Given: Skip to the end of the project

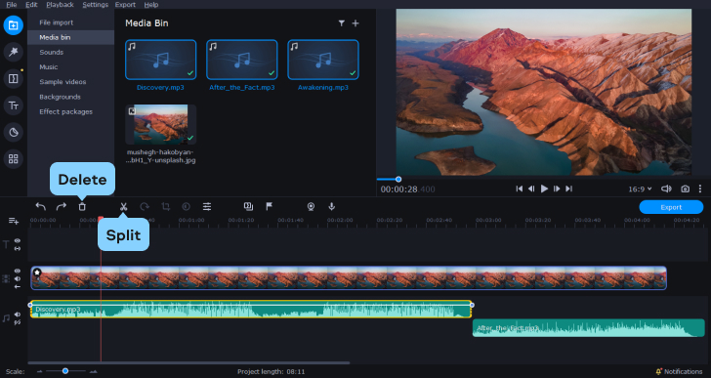Looking at the screenshot, I should coord(569,189).
